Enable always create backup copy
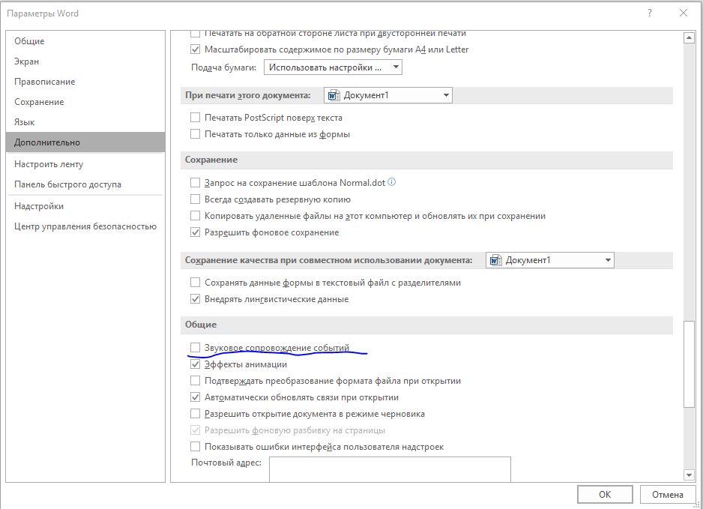703x509 pixels. (195, 199)
